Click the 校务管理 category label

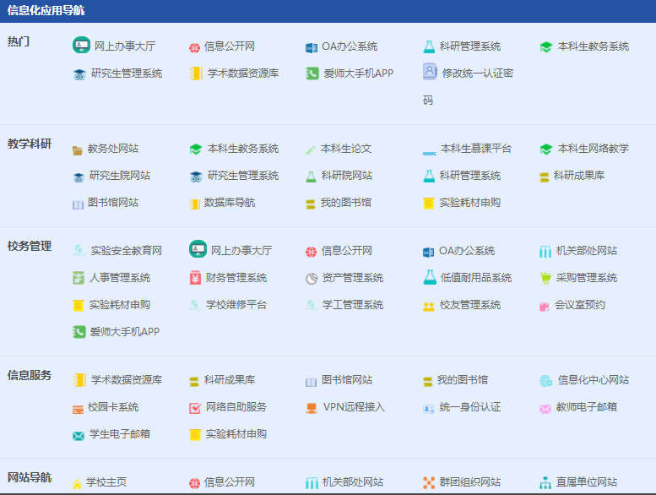(x=30, y=246)
